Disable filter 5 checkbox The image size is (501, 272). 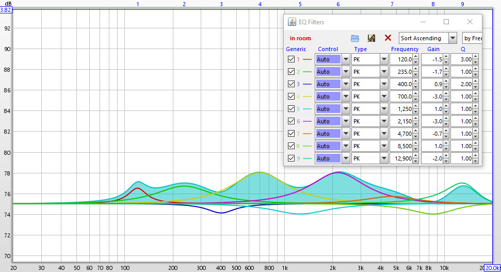(291, 109)
